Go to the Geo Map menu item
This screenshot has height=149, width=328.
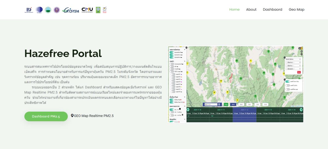(x=296, y=10)
